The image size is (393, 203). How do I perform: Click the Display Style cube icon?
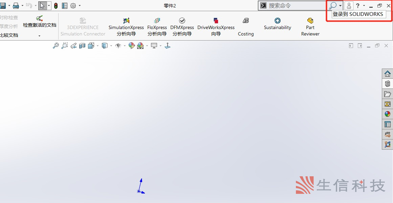click(x=105, y=46)
